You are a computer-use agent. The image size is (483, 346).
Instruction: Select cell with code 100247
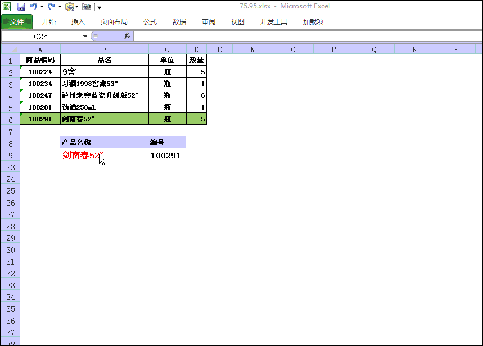40,95
